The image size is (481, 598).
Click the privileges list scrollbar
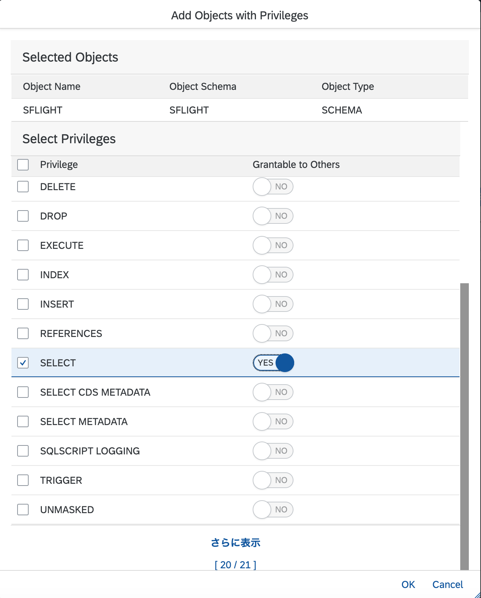tap(464, 426)
